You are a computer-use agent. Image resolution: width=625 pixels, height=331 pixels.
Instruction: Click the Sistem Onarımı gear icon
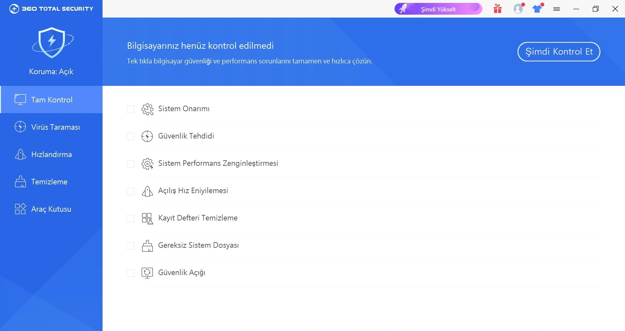(147, 109)
